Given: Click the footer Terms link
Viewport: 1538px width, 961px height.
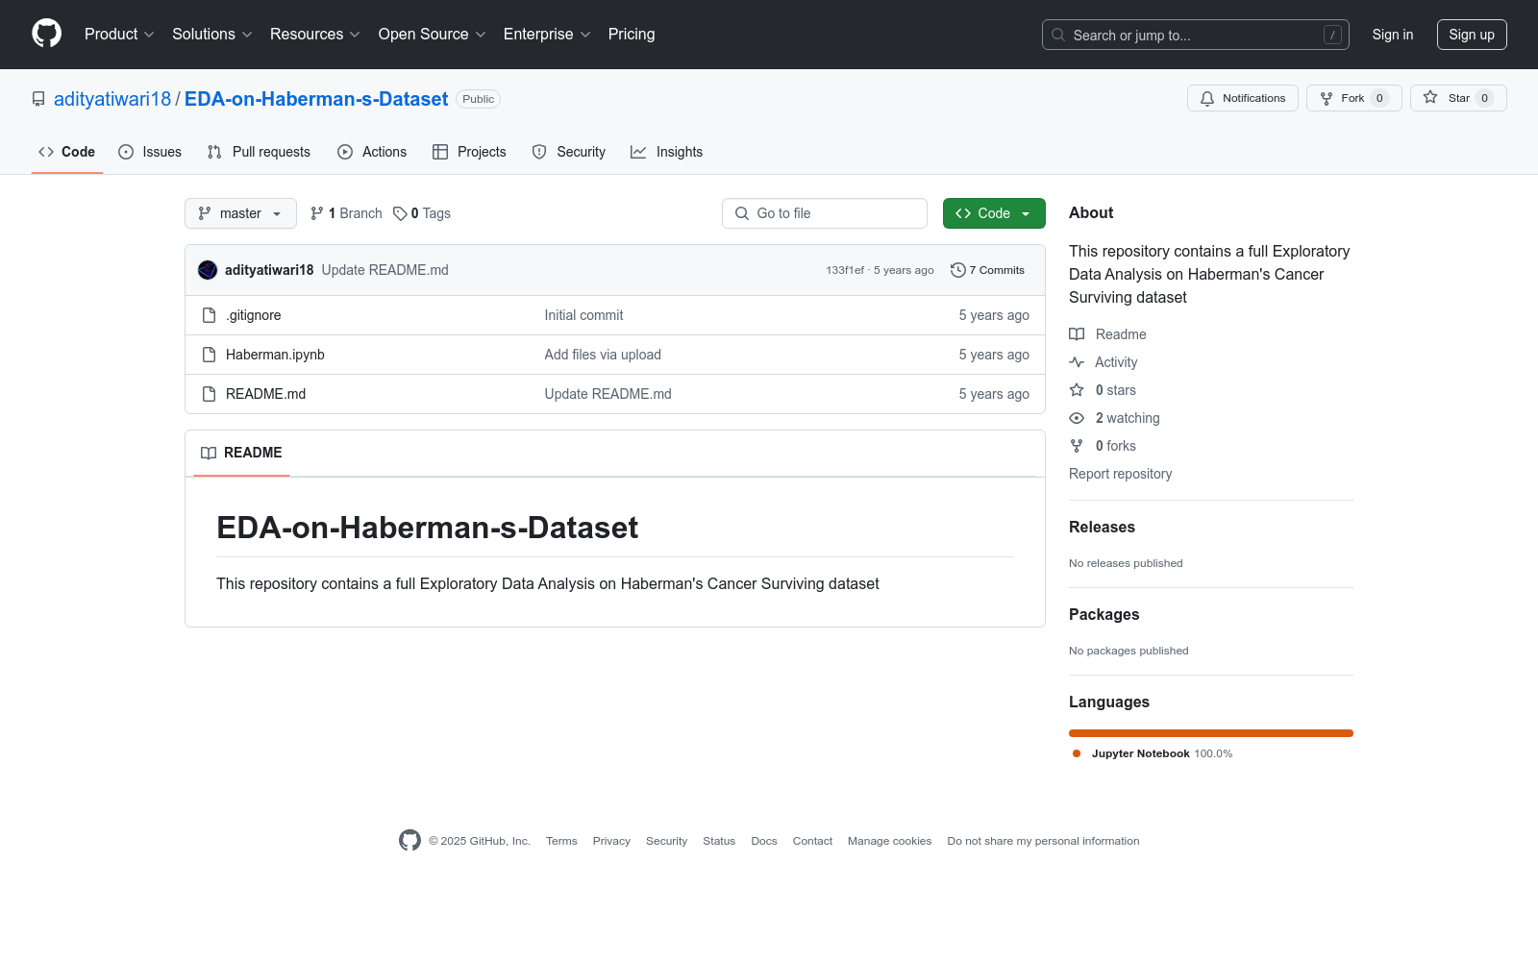Looking at the screenshot, I should pyautogui.click(x=561, y=841).
